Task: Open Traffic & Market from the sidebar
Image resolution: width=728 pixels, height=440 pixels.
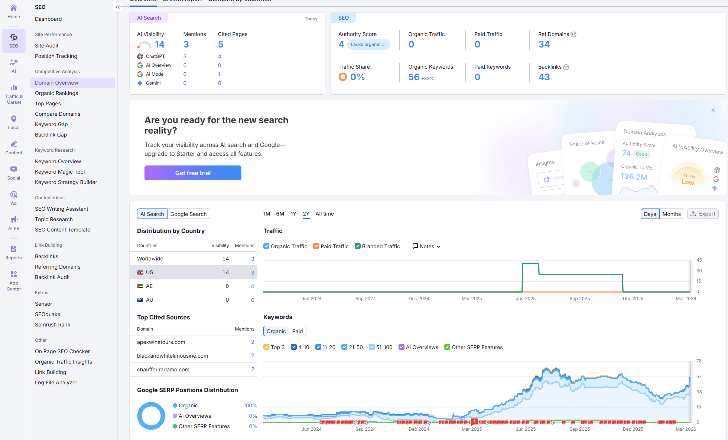Action: [13, 93]
